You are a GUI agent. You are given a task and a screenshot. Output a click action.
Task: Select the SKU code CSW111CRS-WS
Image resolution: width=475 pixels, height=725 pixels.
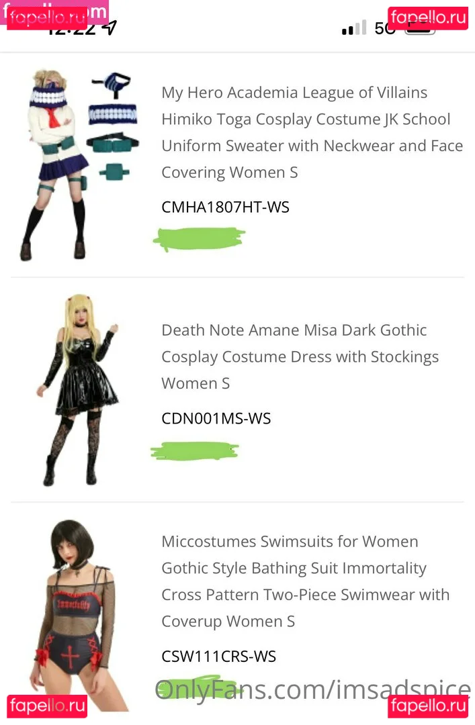pyautogui.click(x=218, y=657)
